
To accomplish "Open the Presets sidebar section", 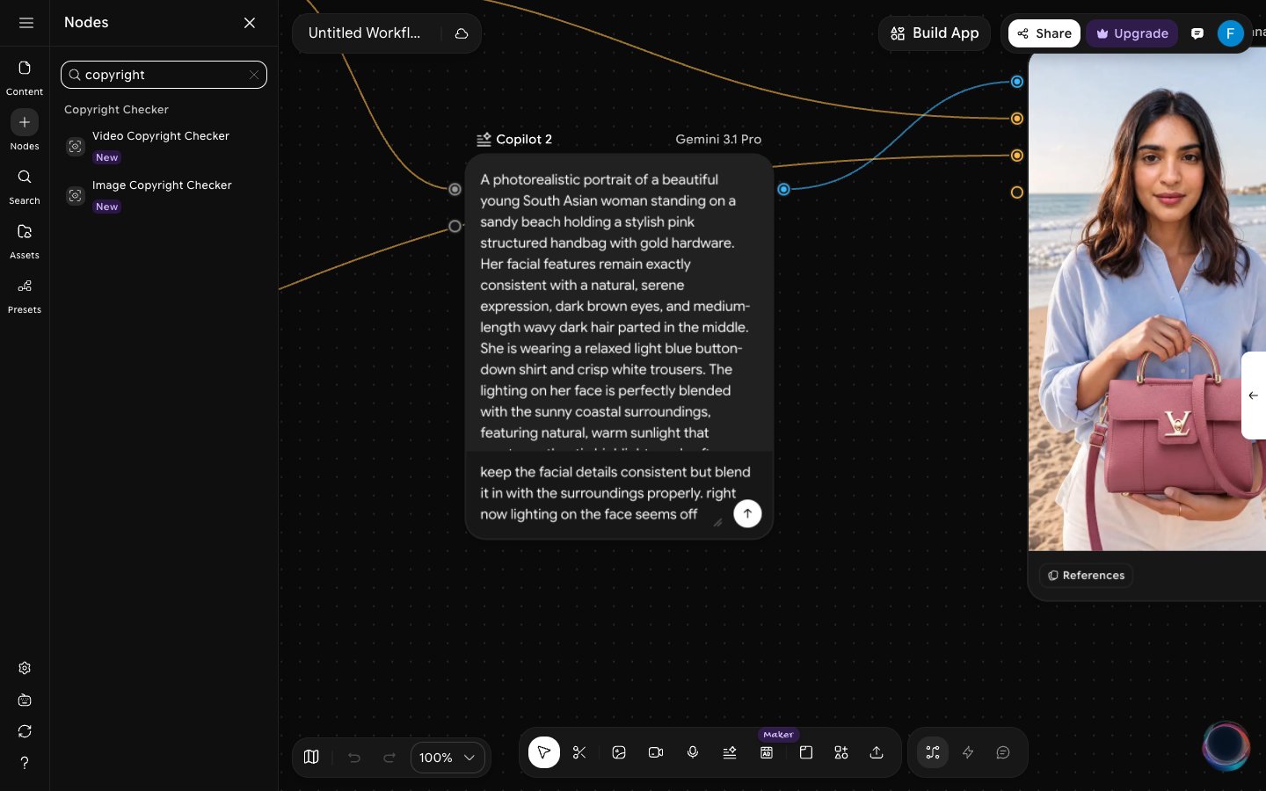I will tap(25, 295).
